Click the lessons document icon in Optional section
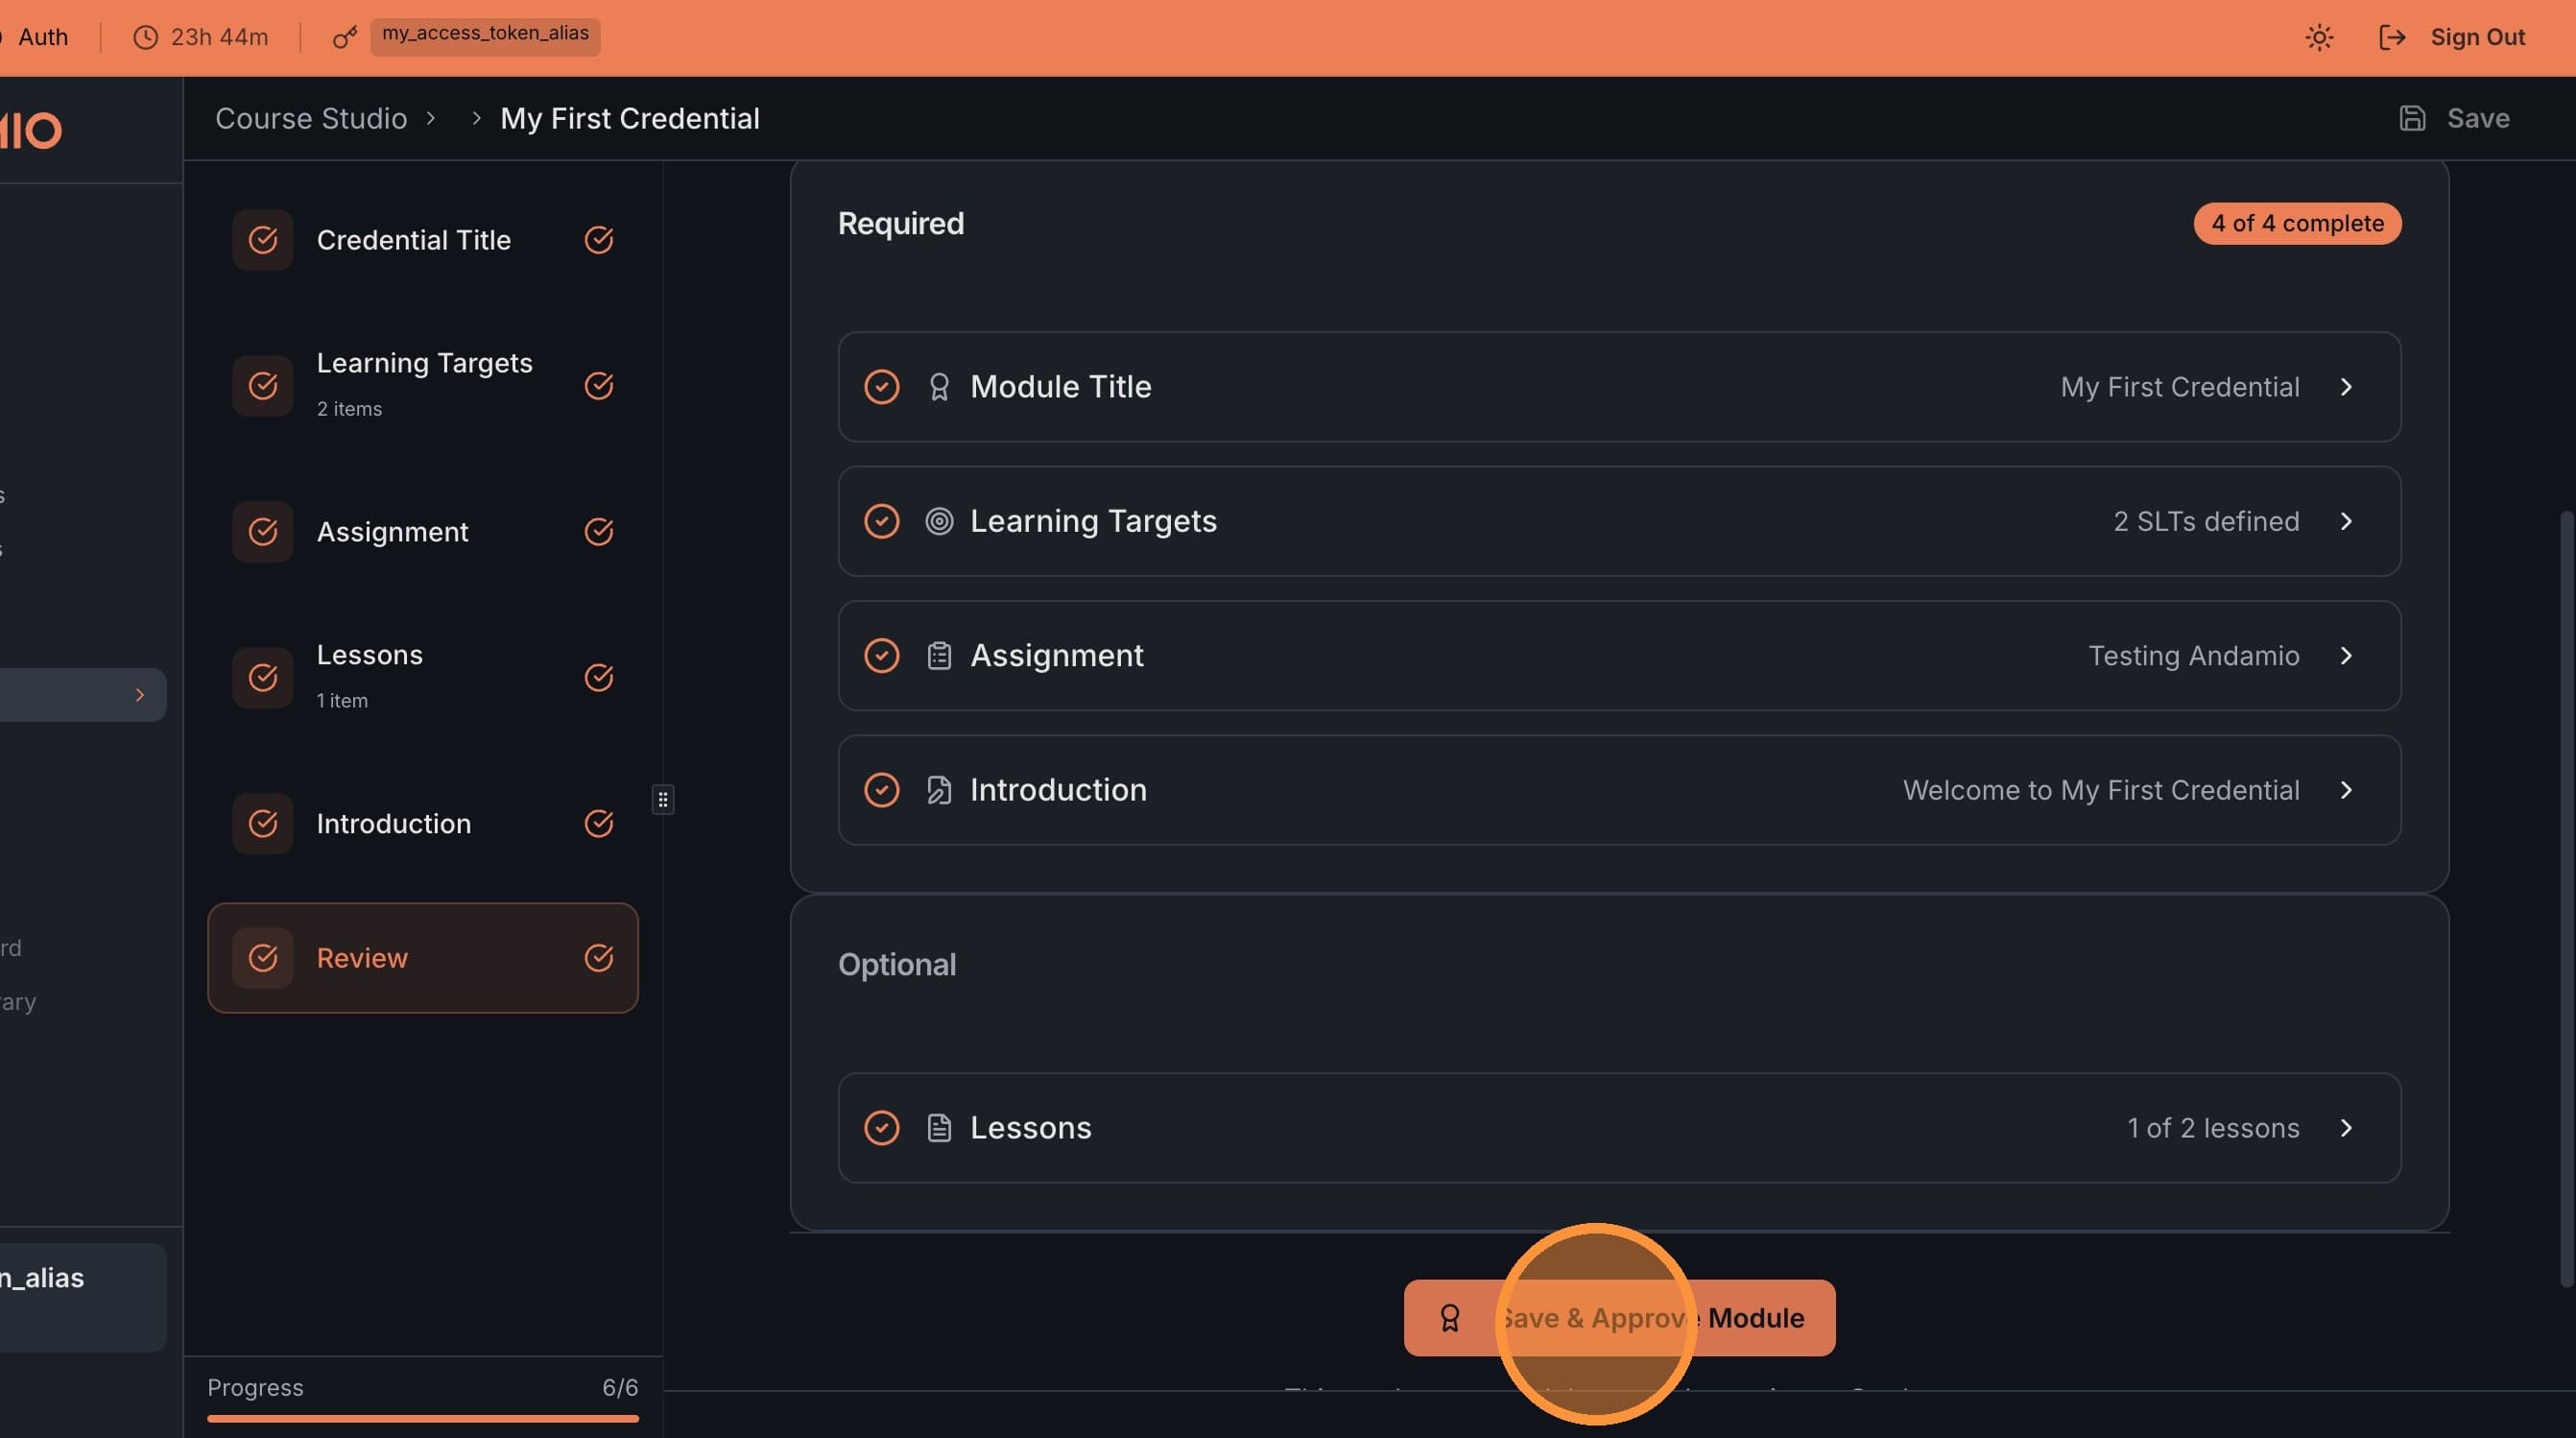The height and width of the screenshot is (1438, 2576). tap(939, 1127)
